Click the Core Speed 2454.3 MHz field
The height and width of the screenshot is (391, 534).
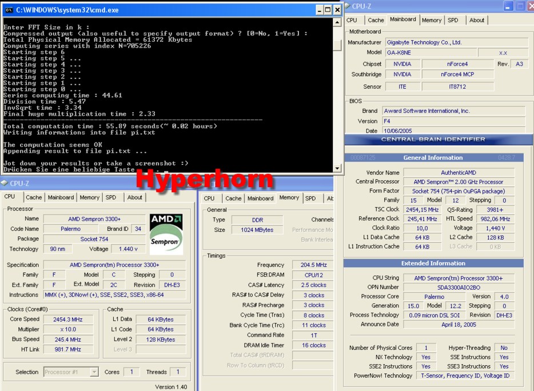tap(68, 319)
